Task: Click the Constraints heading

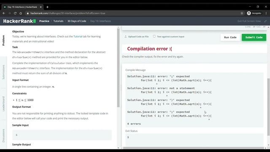Action: point(19,93)
